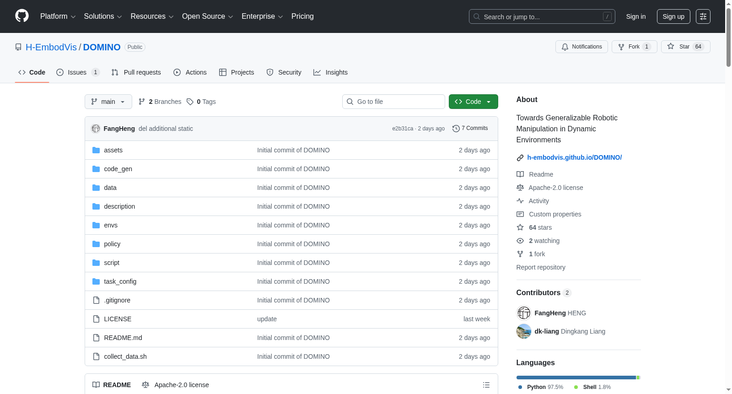The height and width of the screenshot is (394, 732).
Task: Click the tag icon next to 0 Tags
Action: [x=190, y=102]
